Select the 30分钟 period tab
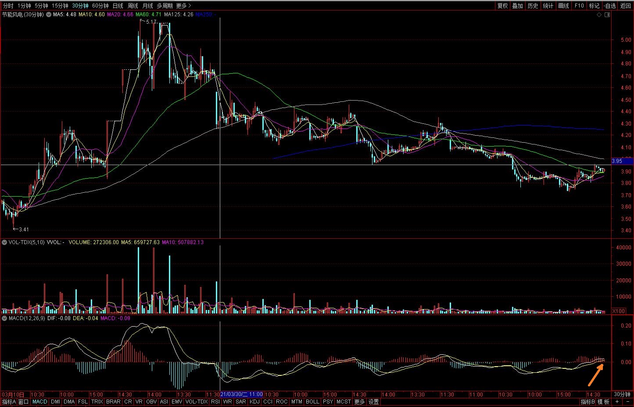 point(80,6)
